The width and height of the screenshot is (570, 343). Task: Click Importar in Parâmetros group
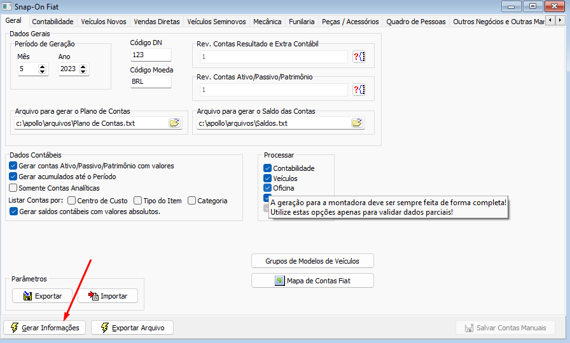click(x=108, y=296)
